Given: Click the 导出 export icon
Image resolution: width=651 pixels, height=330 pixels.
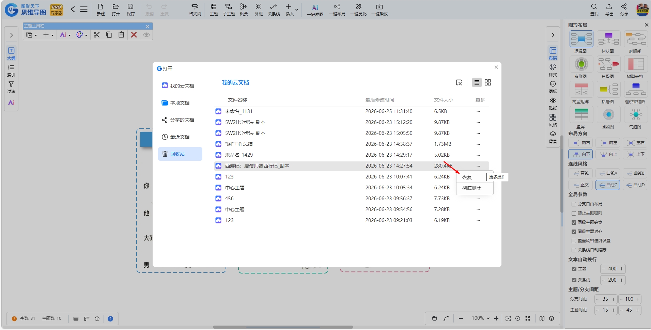Looking at the screenshot, I should tap(609, 10).
